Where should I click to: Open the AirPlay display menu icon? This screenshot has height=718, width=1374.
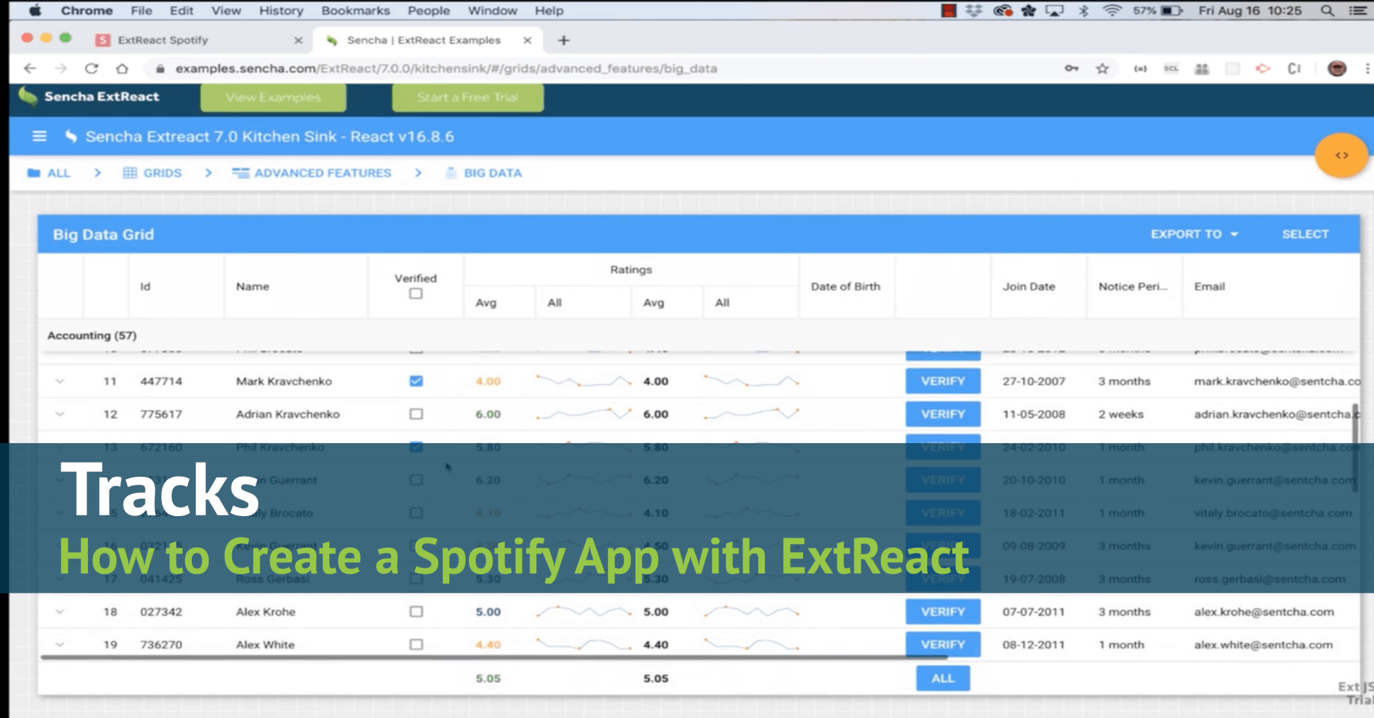pos(1055,11)
